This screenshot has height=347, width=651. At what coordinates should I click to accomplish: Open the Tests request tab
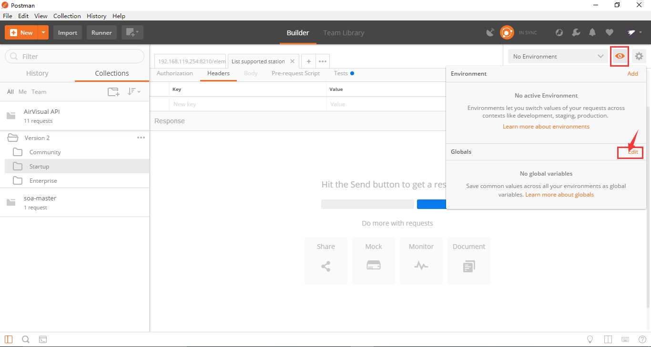(344, 73)
